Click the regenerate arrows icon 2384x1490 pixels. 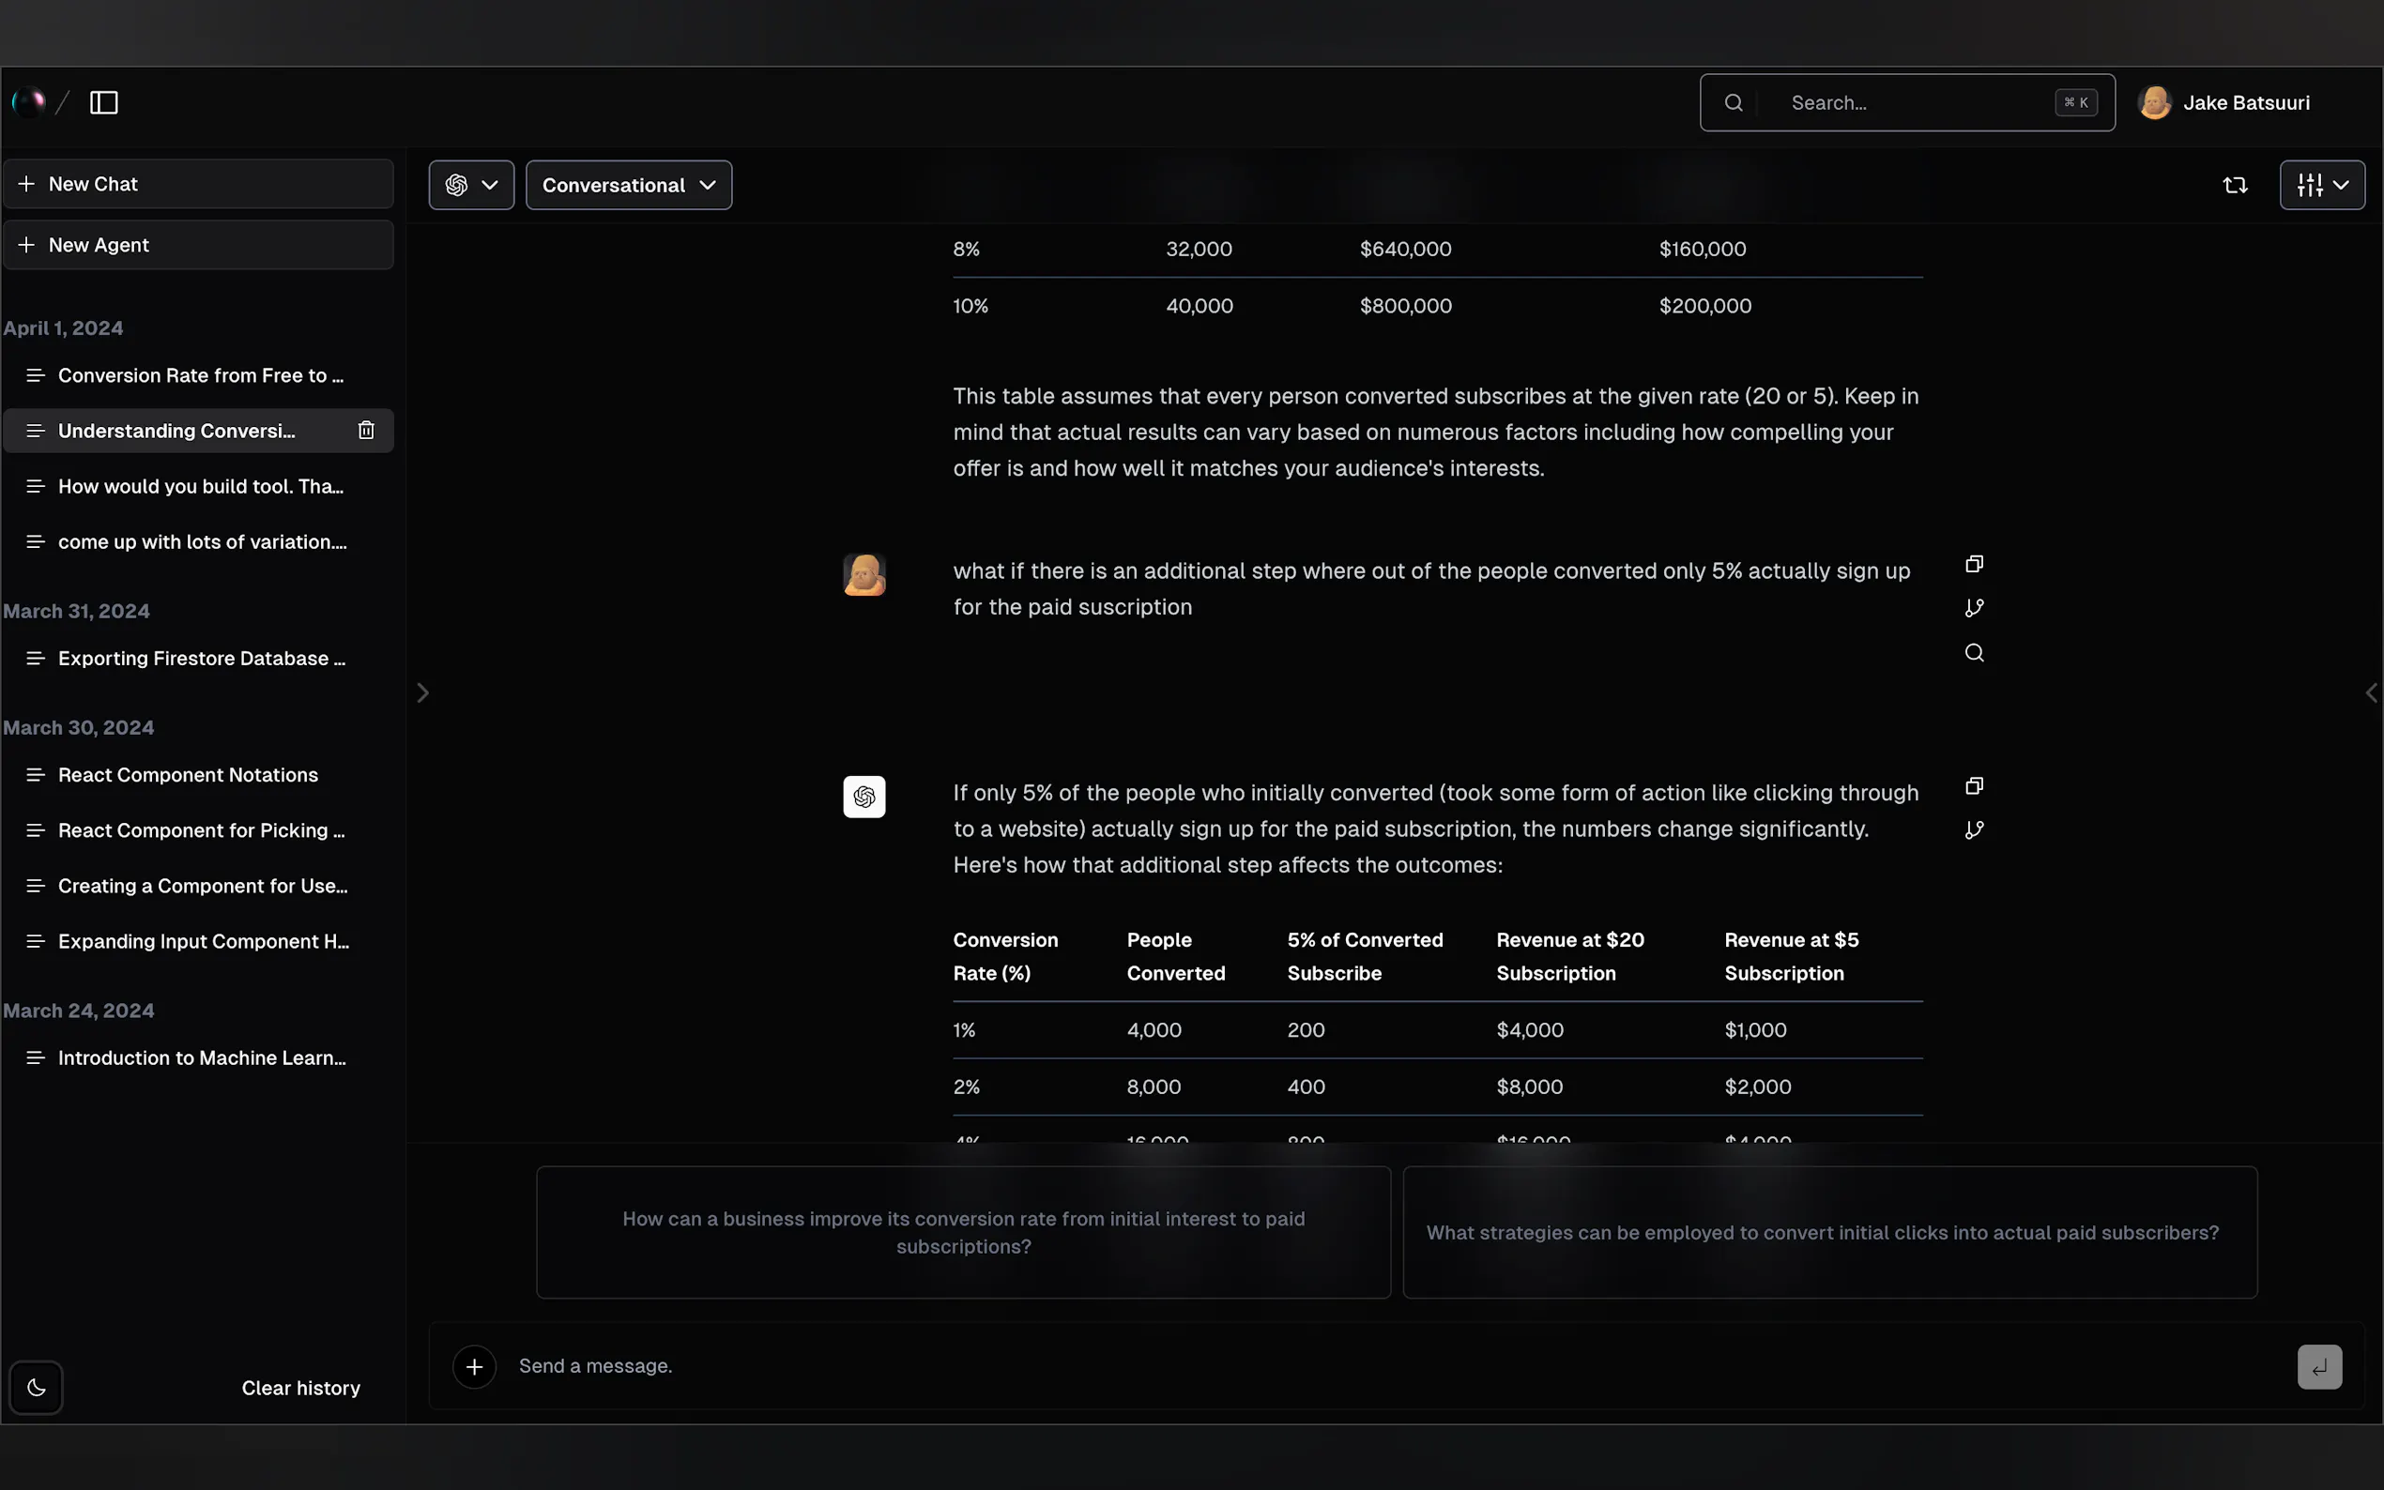coord(2235,185)
